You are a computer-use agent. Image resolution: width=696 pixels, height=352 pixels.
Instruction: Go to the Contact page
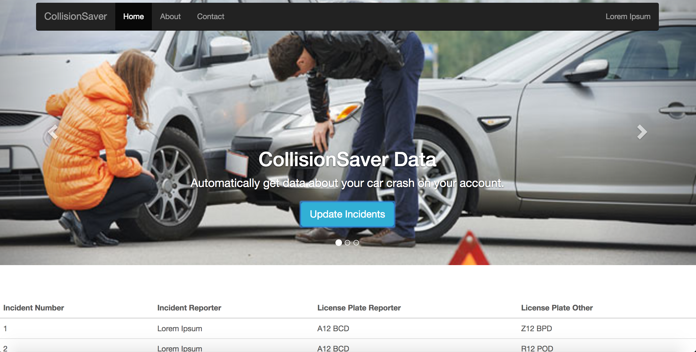pyautogui.click(x=210, y=16)
